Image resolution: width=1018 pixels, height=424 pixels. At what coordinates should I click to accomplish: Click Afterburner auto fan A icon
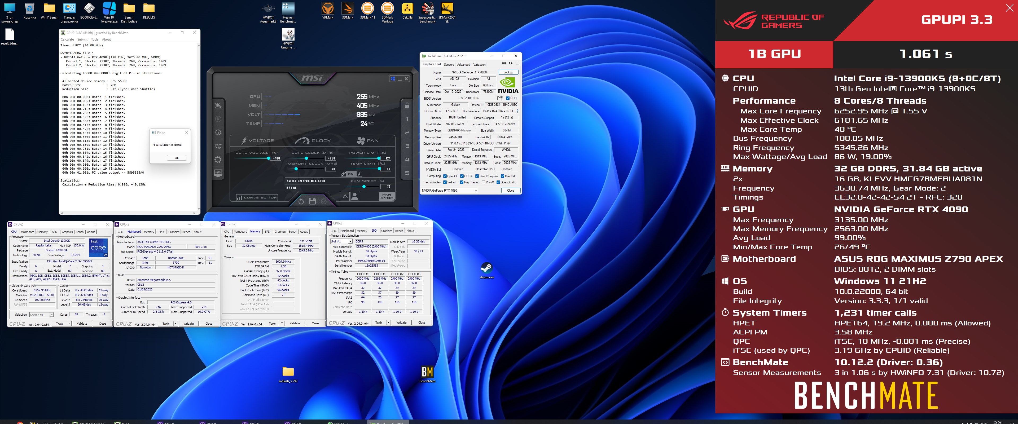[x=345, y=196]
